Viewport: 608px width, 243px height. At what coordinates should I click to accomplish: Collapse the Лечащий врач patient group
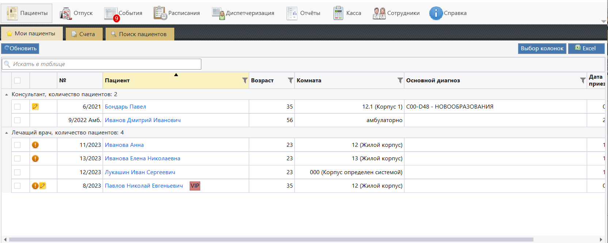click(7, 133)
